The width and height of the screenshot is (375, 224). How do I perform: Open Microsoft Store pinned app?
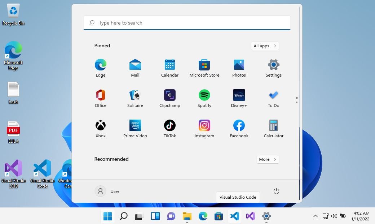(204, 68)
